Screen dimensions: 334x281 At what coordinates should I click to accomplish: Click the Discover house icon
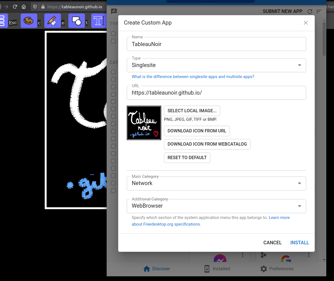click(x=147, y=269)
